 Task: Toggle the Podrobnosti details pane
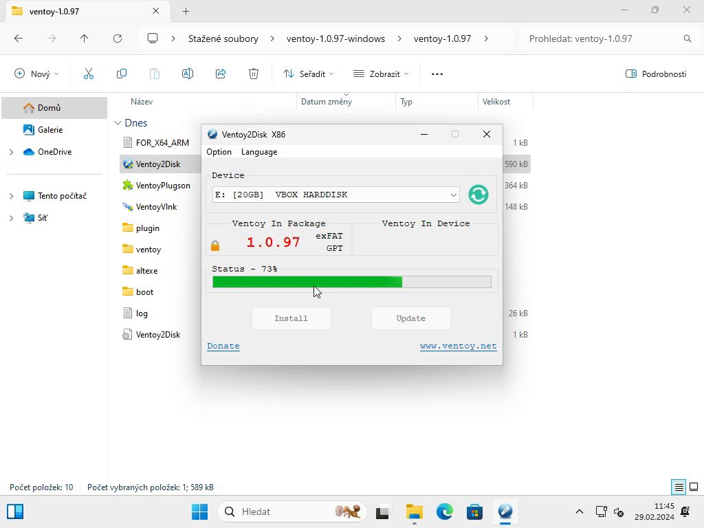click(656, 74)
